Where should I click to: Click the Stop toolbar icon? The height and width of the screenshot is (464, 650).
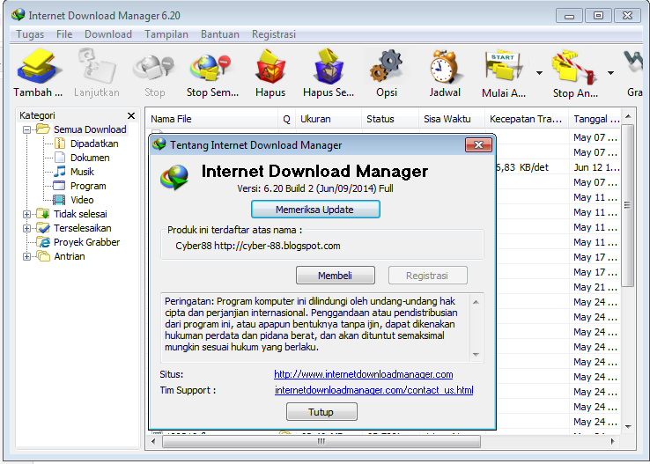pos(153,68)
